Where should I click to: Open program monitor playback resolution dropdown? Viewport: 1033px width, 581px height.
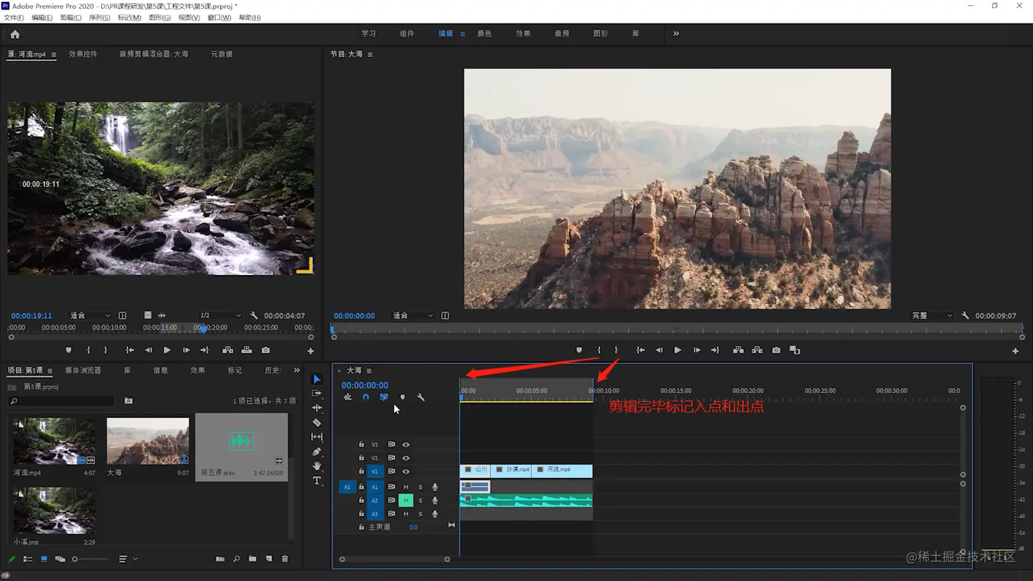pyautogui.click(x=932, y=315)
